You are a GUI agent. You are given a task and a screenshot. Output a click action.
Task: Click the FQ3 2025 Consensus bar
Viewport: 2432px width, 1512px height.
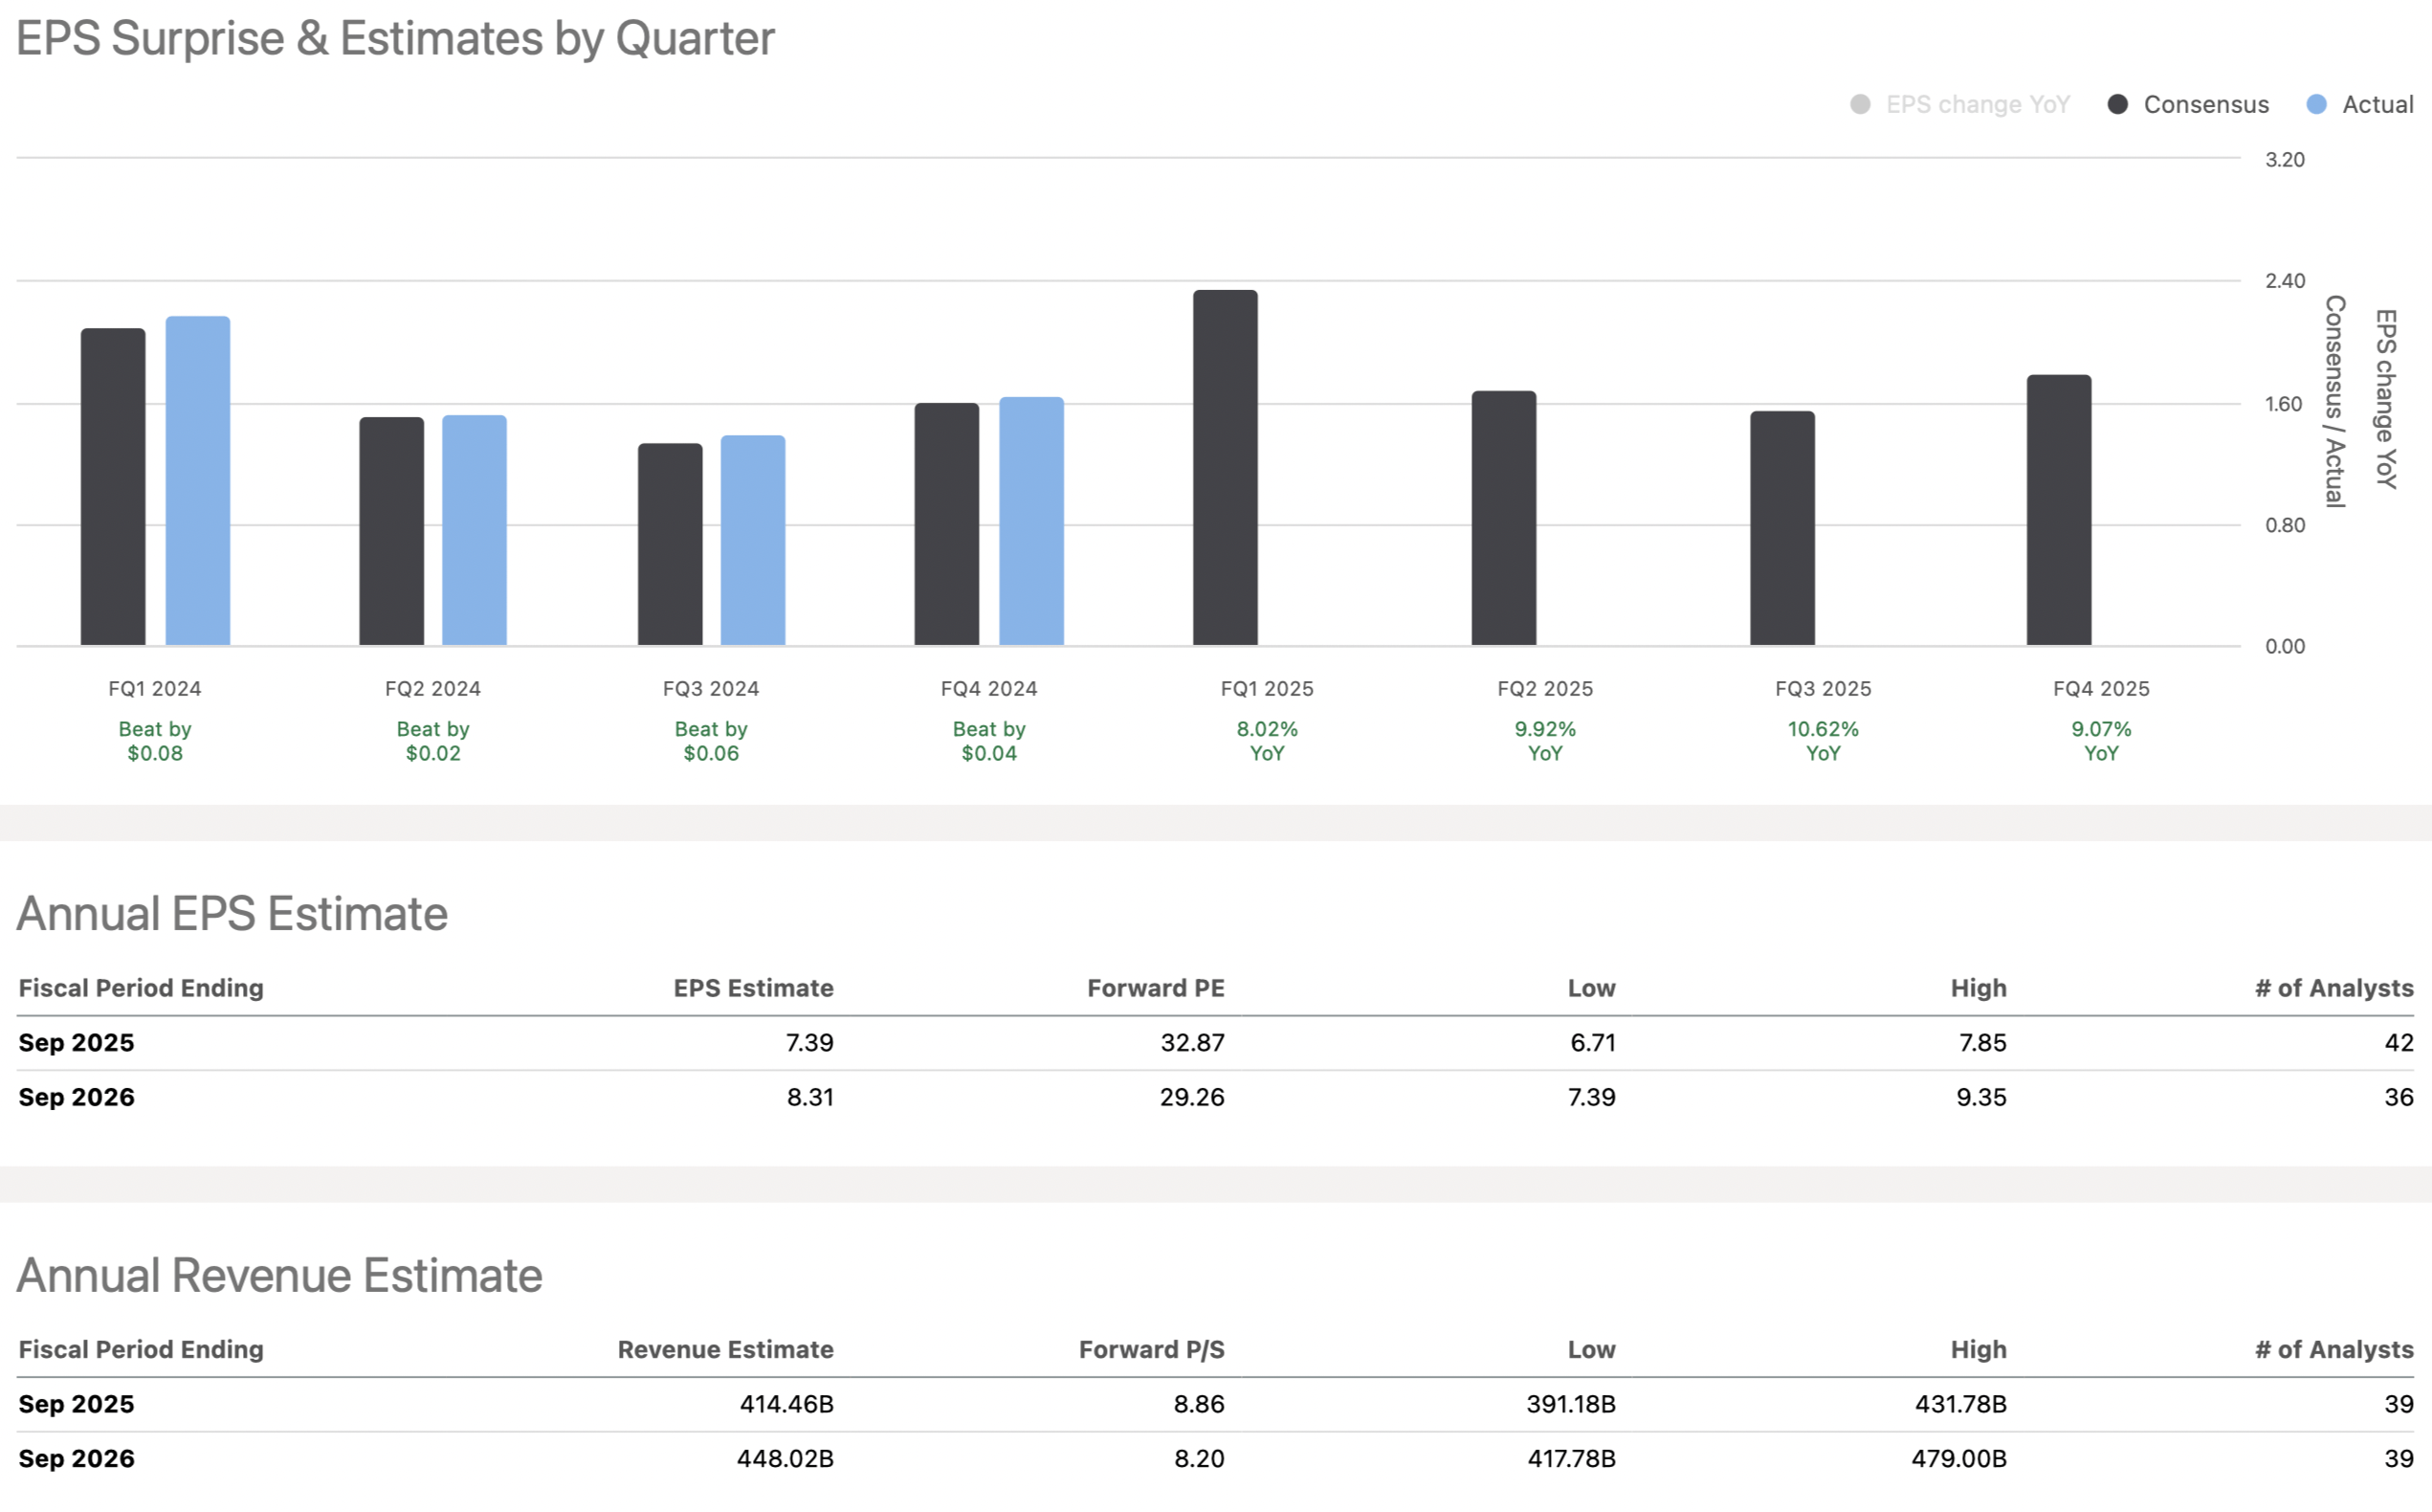click(1782, 528)
